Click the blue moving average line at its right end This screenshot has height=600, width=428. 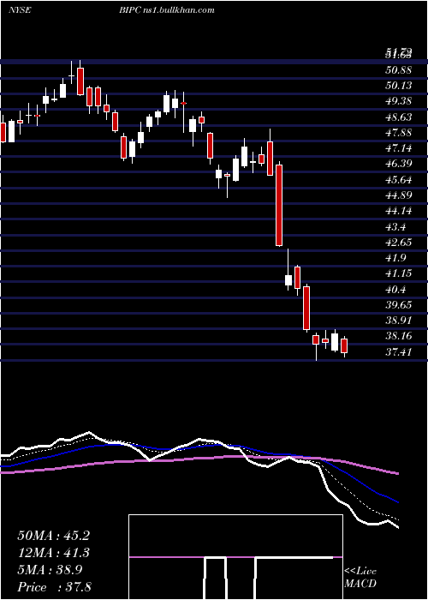point(396,501)
